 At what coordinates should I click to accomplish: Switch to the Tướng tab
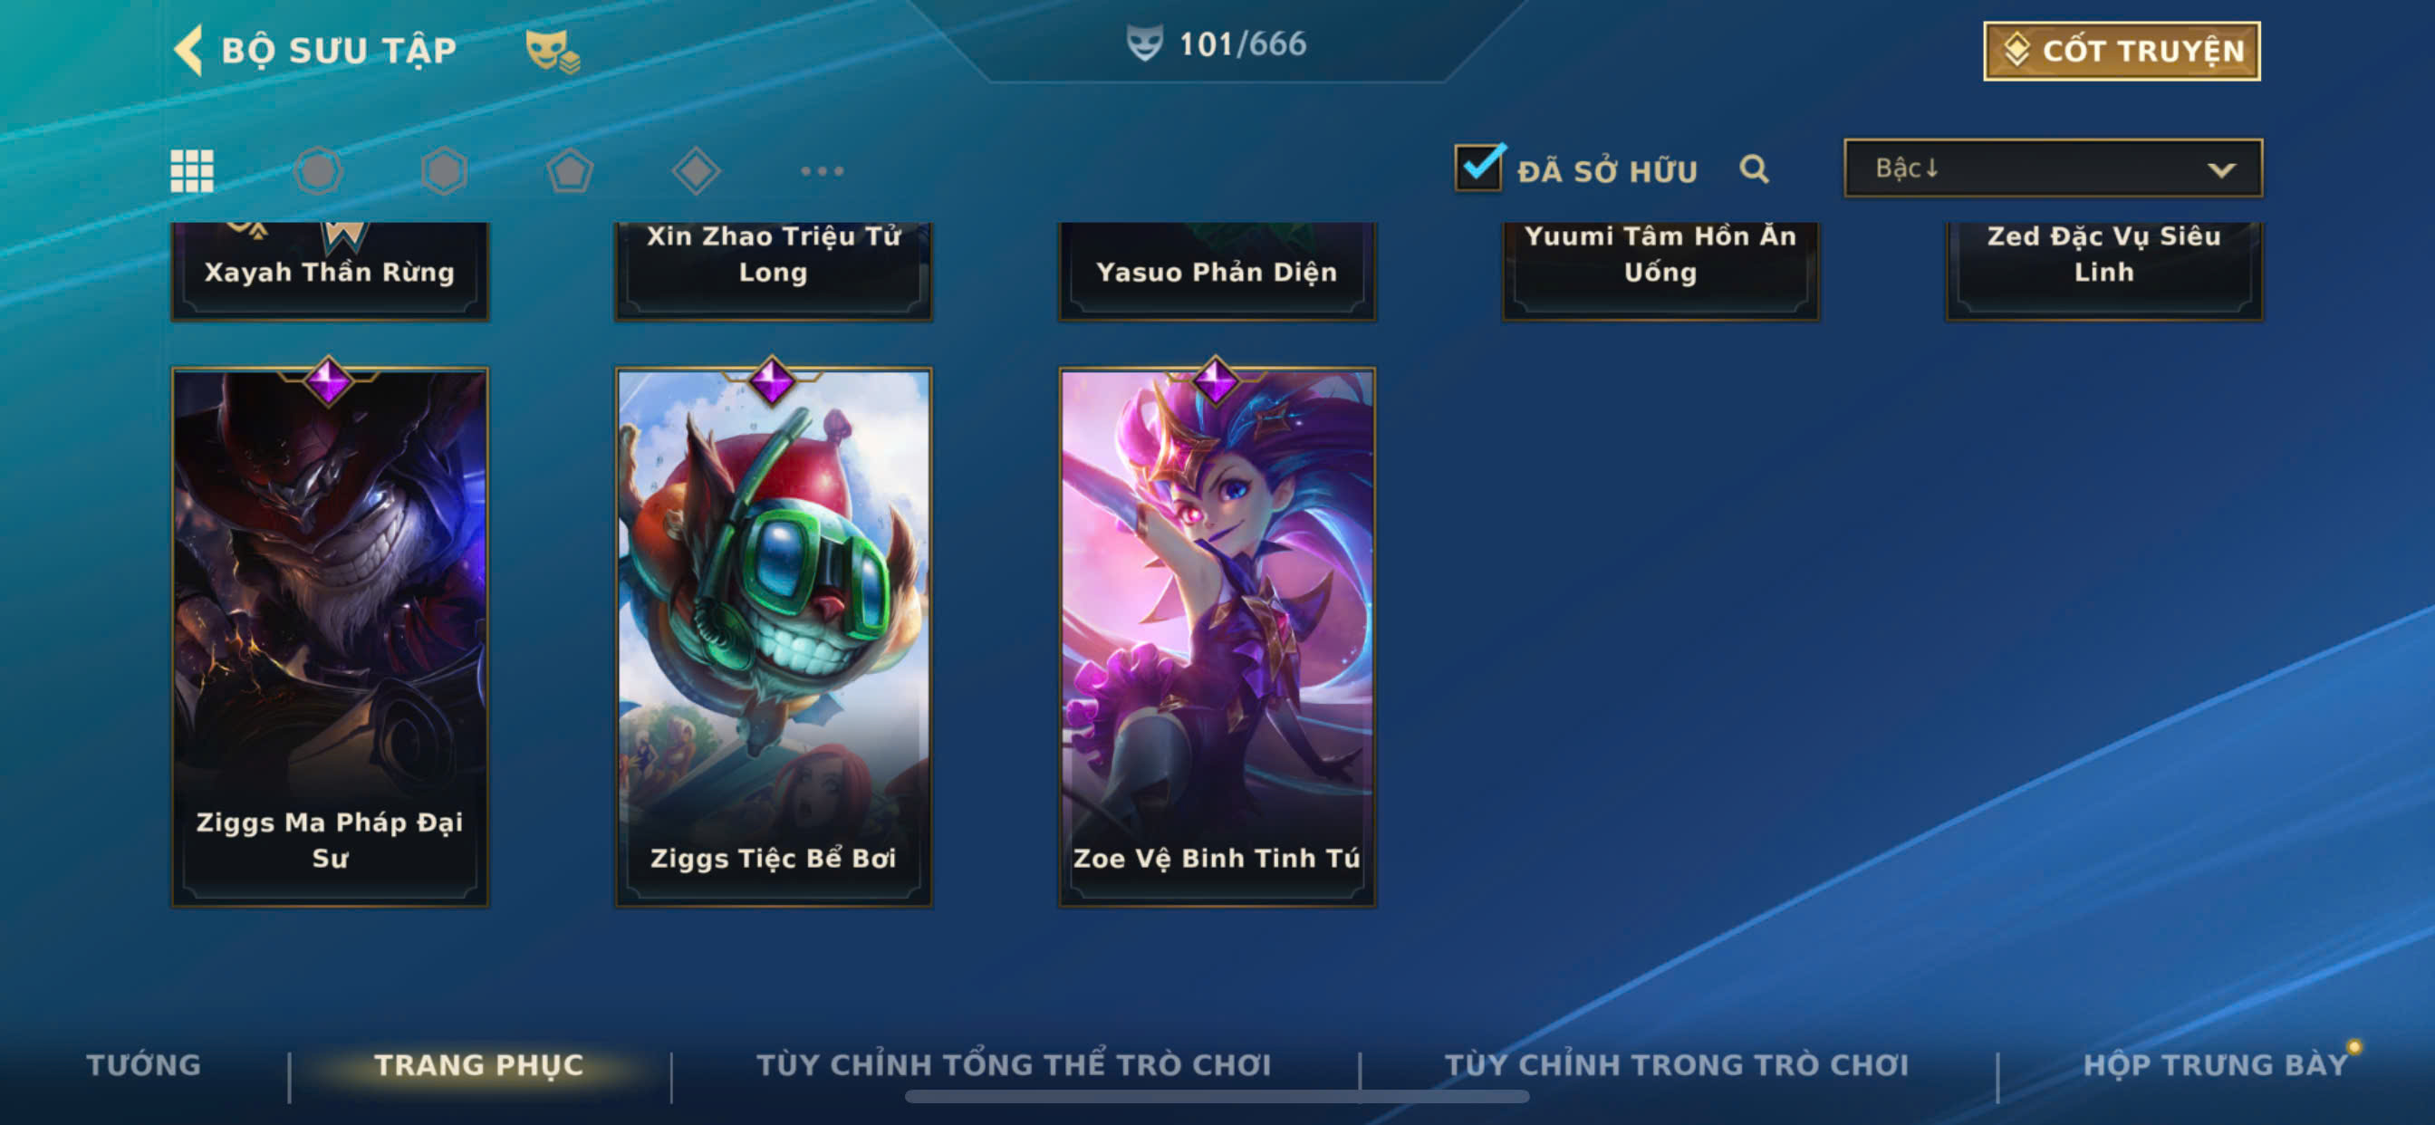click(x=144, y=1064)
